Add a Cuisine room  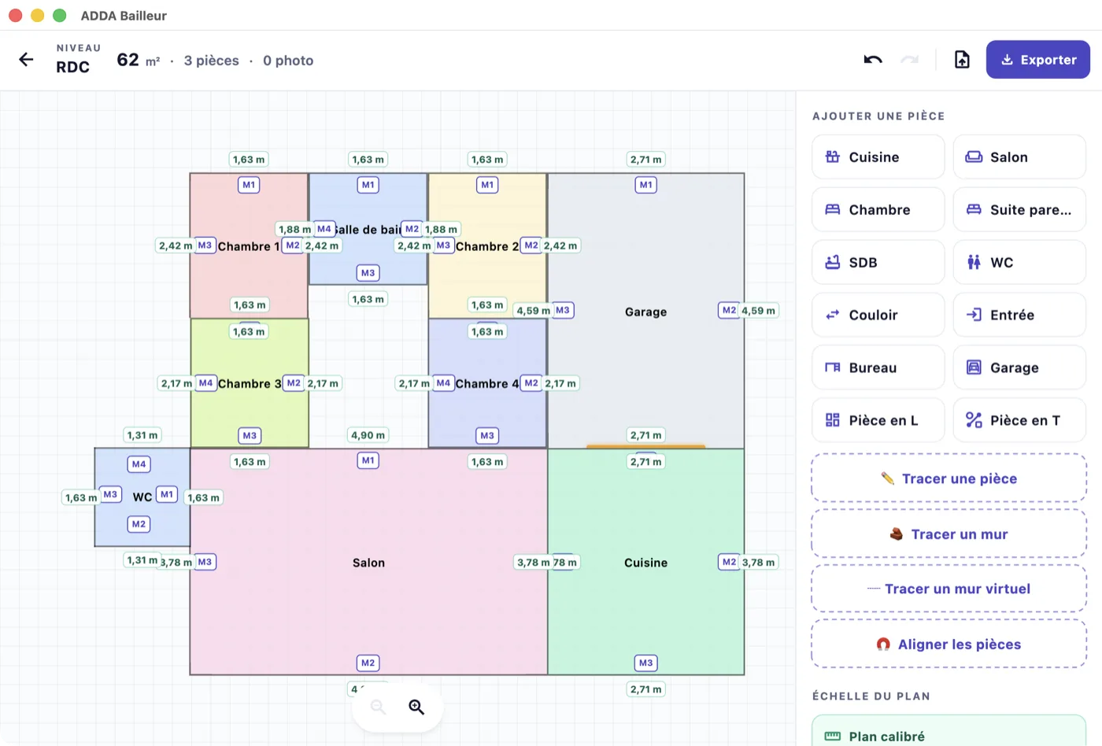tap(878, 157)
